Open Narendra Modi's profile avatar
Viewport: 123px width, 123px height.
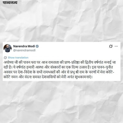pyautogui.click(x=8, y=48)
